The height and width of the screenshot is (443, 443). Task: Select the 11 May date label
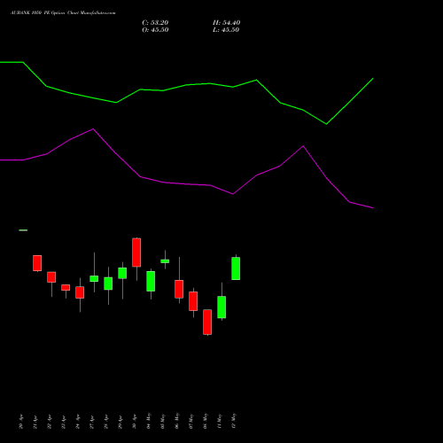[220, 421]
